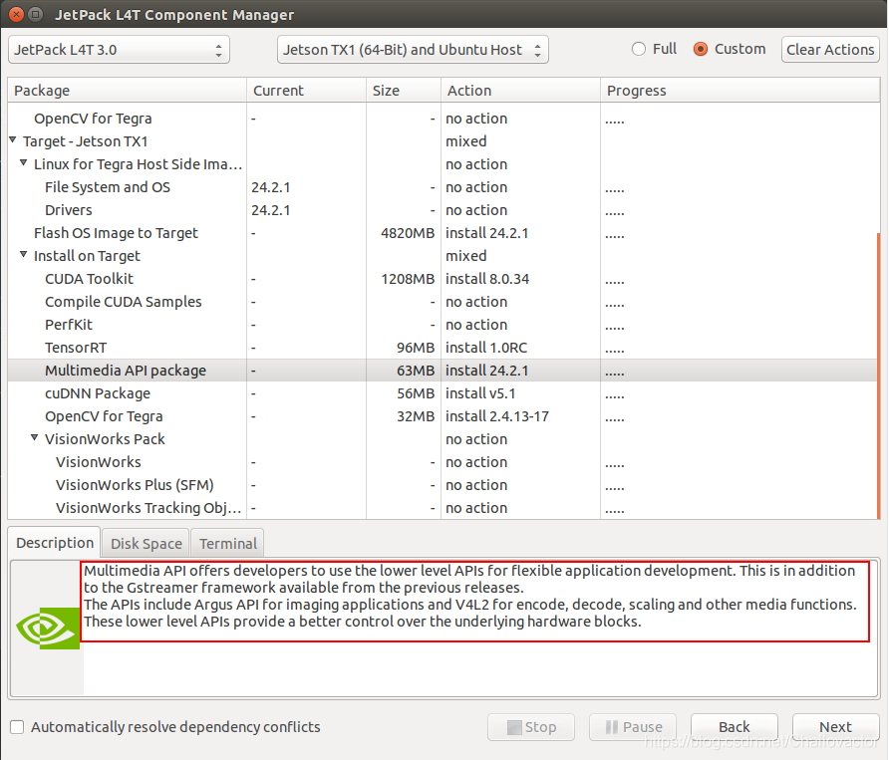Click the package list vertical scrollbar

tap(878, 376)
